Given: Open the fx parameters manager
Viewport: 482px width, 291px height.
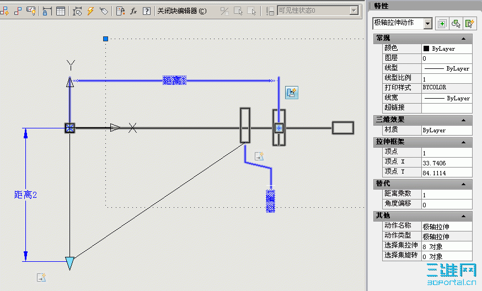Looking at the screenshot, I should [133, 11].
